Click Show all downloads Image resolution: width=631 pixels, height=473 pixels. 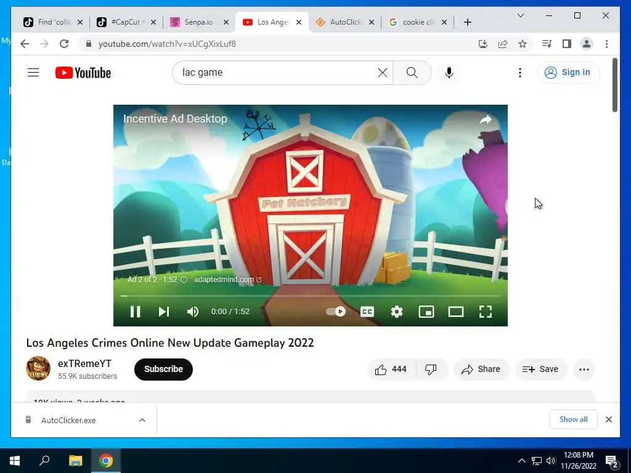click(x=574, y=419)
